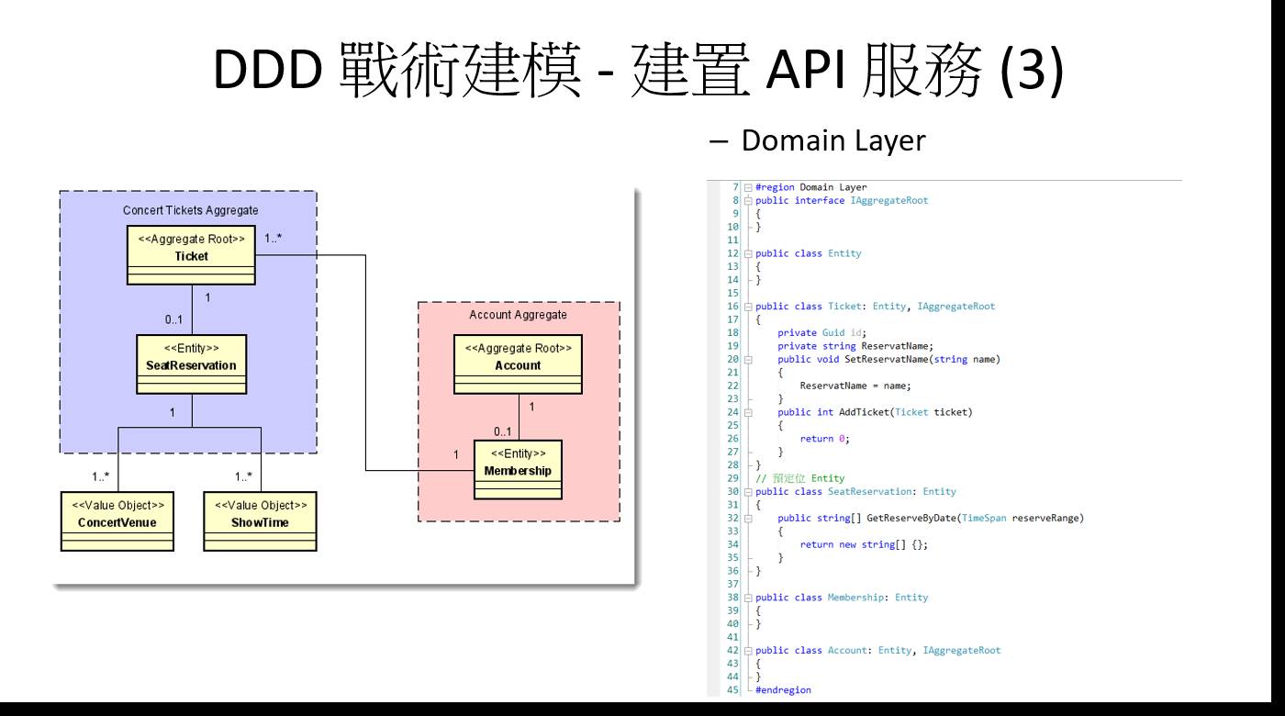Click the '// 預定位 Entity' comment line
This screenshot has width=1285, height=716.
tap(799, 478)
